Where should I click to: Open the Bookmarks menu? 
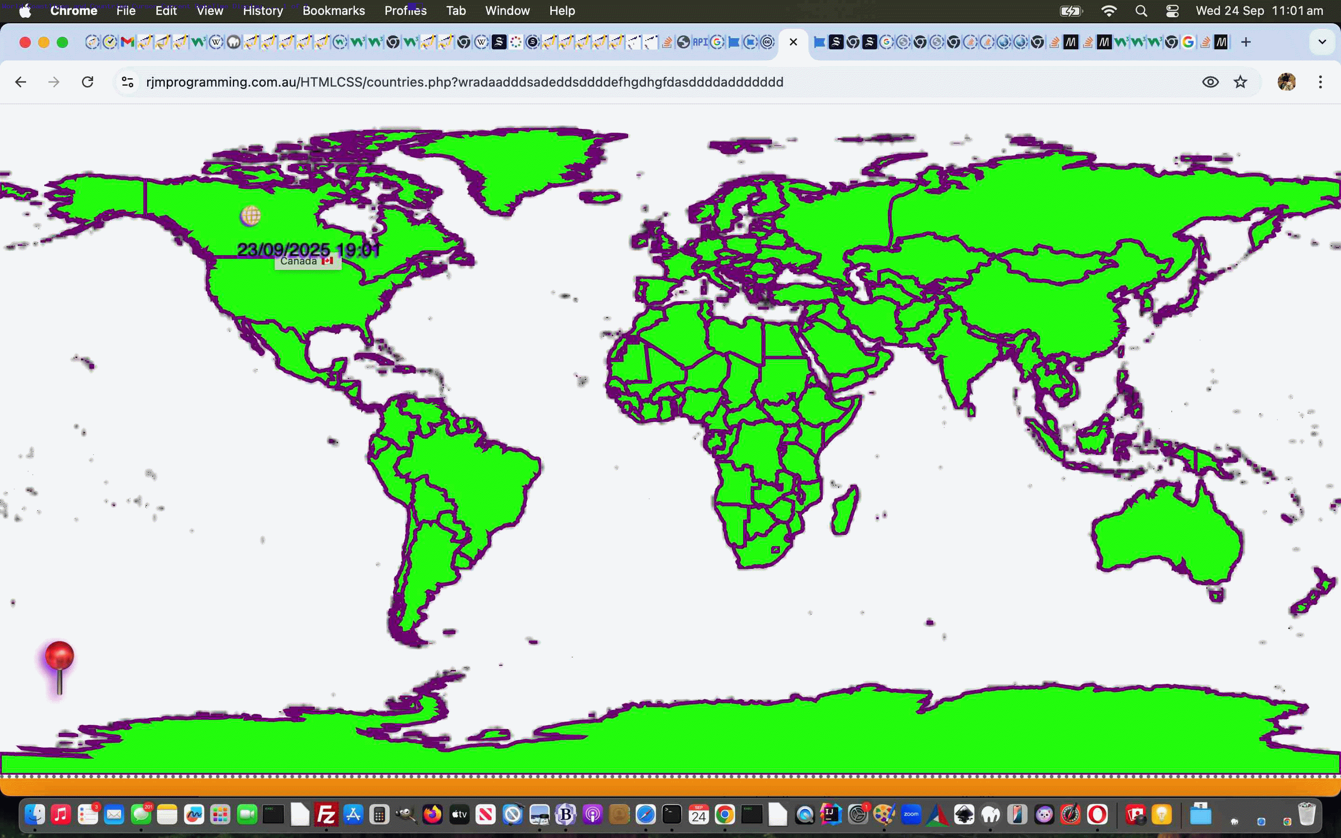pyautogui.click(x=333, y=11)
